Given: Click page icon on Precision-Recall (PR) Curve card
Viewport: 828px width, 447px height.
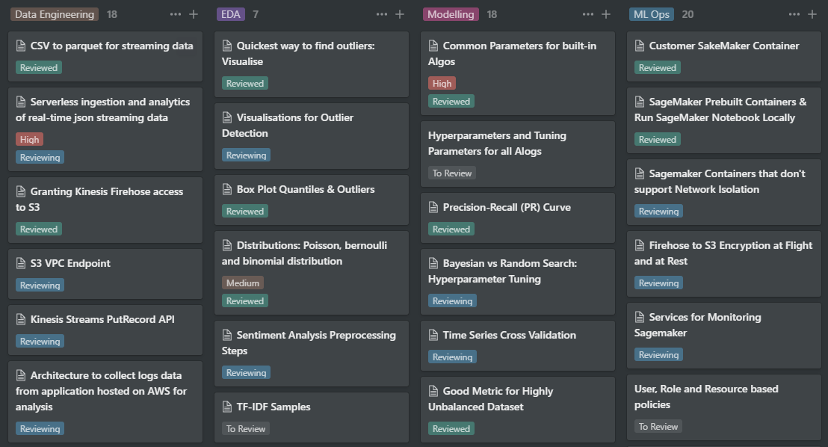Looking at the screenshot, I should click(433, 207).
